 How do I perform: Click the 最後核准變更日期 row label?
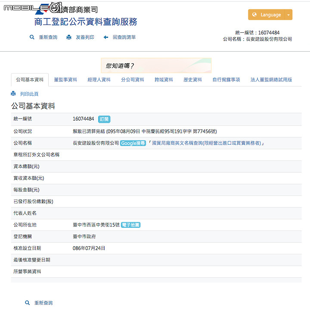(x=32, y=260)
